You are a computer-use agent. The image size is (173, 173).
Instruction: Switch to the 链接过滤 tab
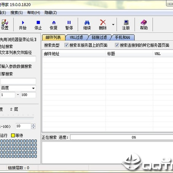pyautogui.click(x=99, y=37)
